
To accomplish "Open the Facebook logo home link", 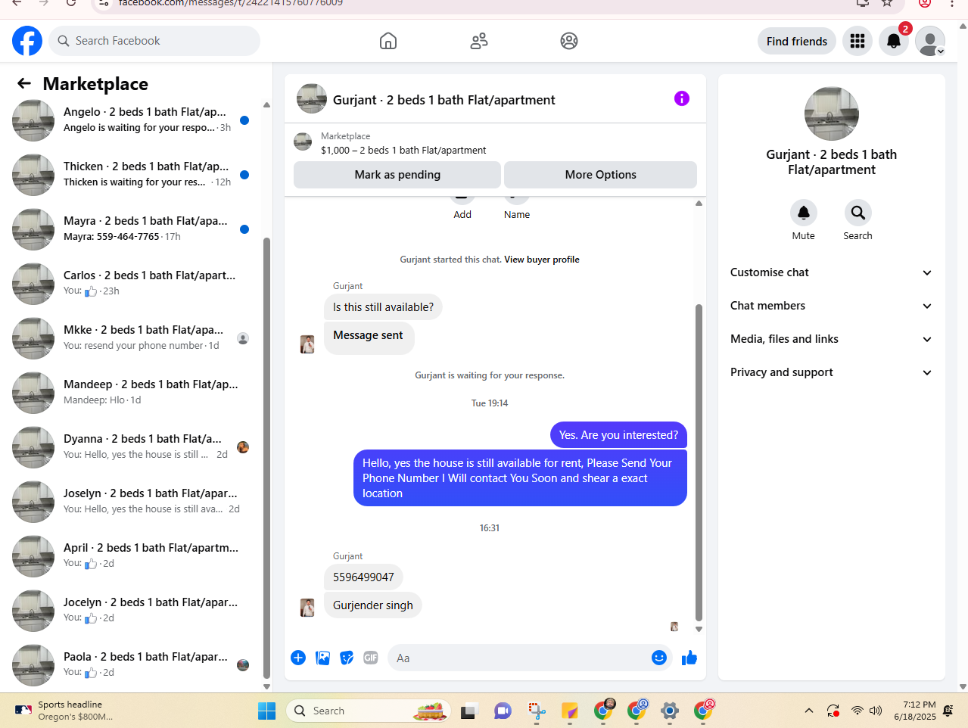I will click(x=27, y=41).
